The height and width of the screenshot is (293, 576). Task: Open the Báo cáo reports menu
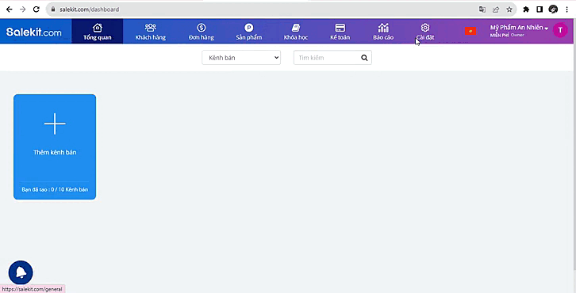383,32
